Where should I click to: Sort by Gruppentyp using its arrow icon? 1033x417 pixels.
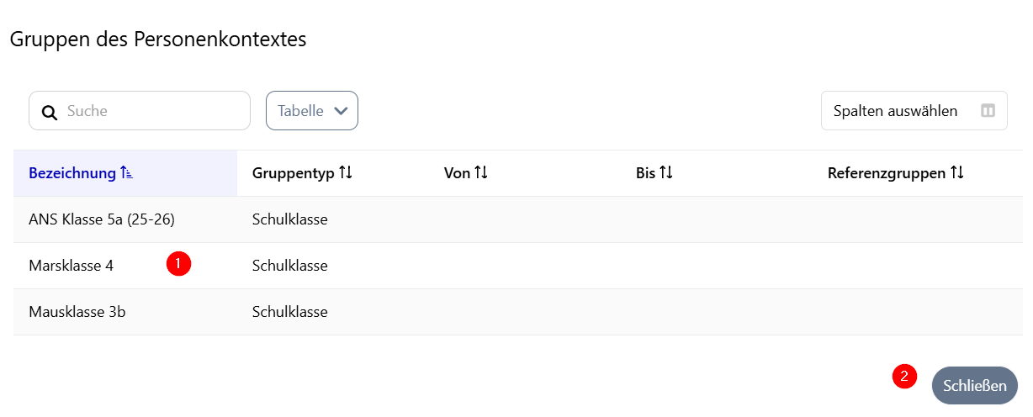tap(346, 173)
